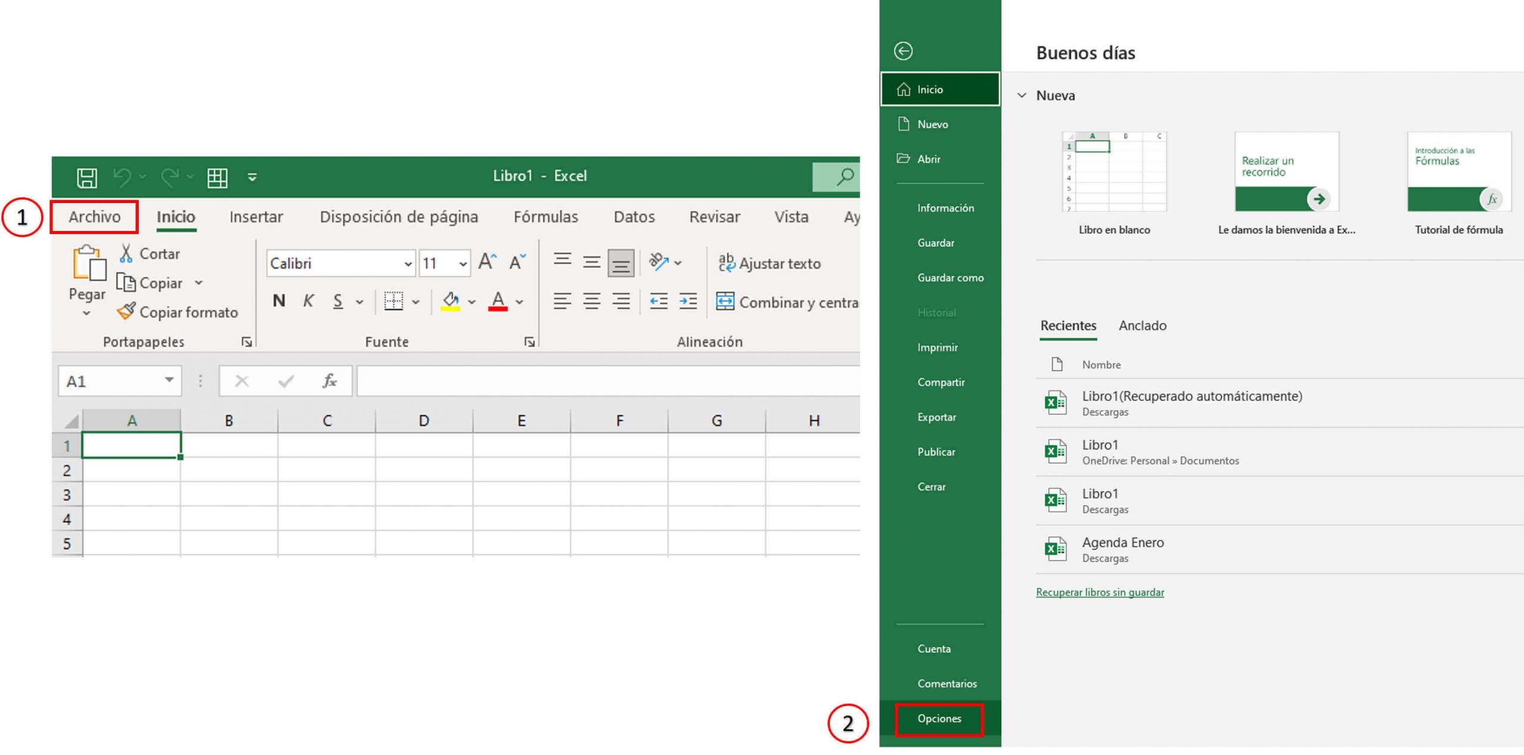Toggle underline formatting with the S button
The image size is (1524, 755).
(338, 301)
